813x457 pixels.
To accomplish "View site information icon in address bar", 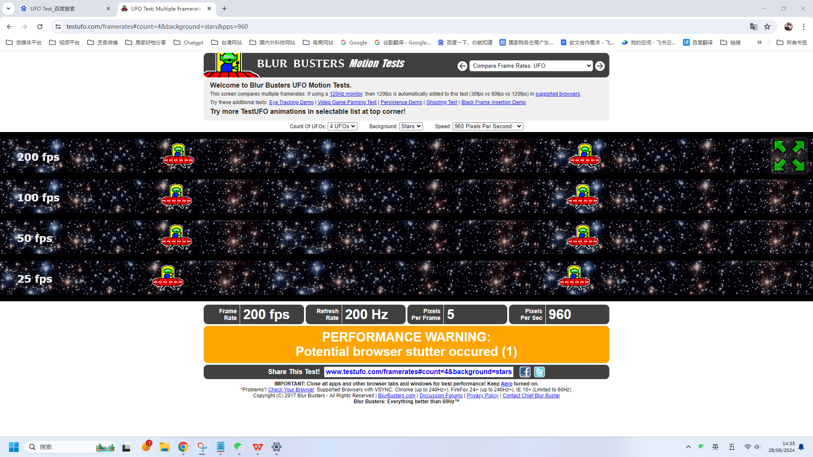I will (x=58, y=27).
